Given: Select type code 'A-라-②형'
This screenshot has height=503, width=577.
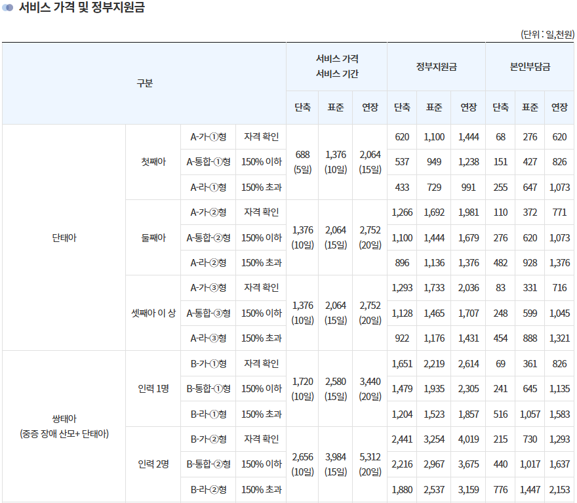Looking at the screenshot, I should tap(209, 263).
